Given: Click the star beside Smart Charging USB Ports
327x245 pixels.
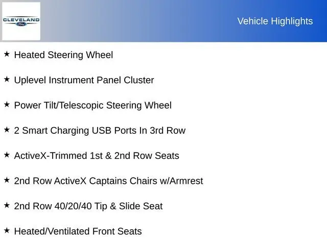Looking at the screenshot, I should pos(7,130).
